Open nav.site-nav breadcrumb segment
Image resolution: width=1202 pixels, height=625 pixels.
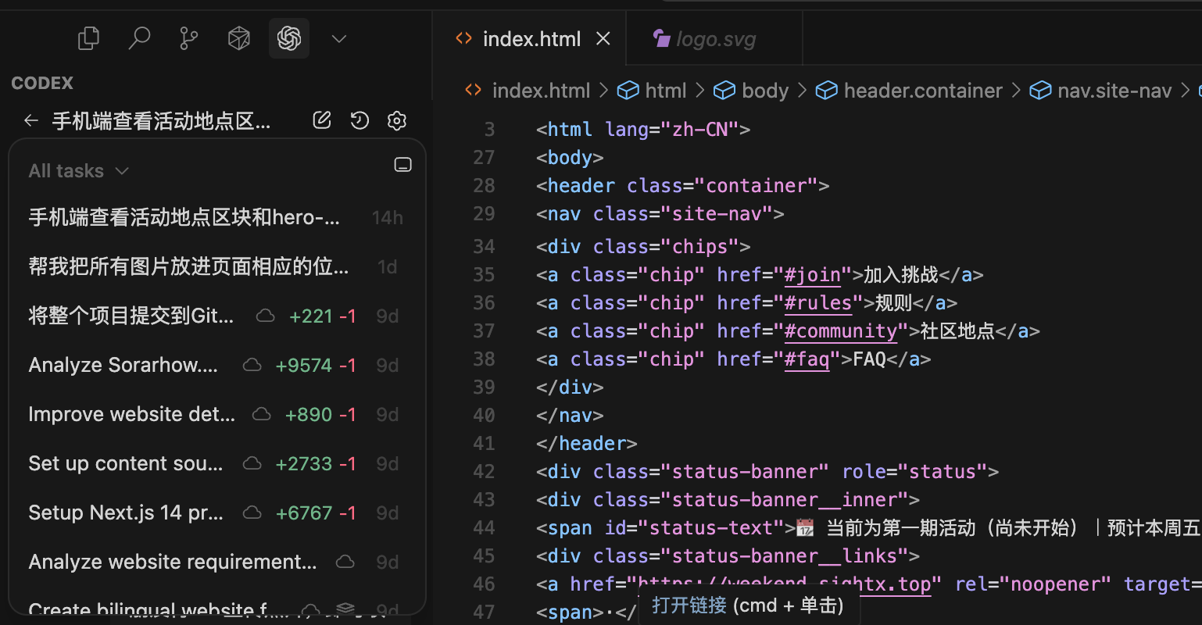1114,91
